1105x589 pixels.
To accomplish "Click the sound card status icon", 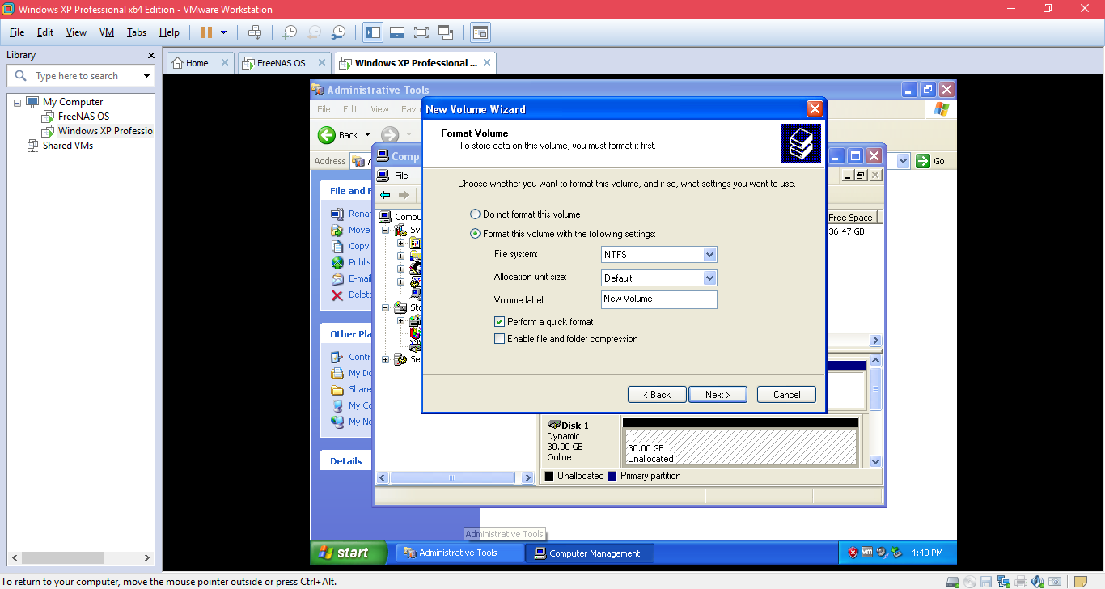I will click(1038, 582).
